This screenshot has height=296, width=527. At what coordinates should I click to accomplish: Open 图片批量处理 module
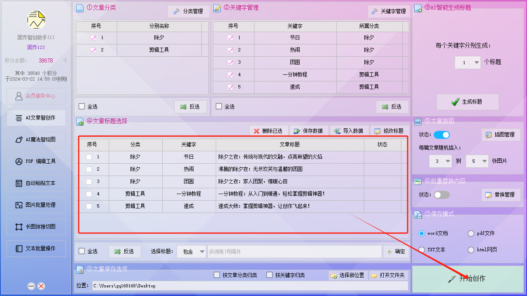tap(36, 205)
